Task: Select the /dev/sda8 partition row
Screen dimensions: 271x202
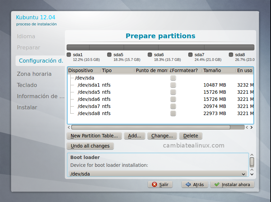Action: coord(161,113)
